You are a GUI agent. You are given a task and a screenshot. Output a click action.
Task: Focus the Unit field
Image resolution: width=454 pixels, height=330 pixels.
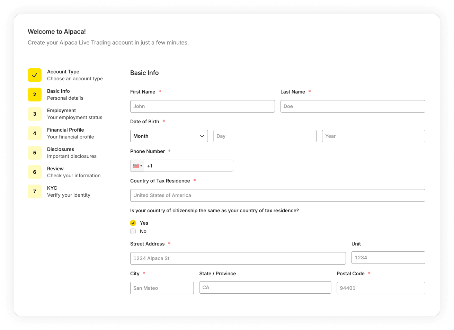click(388, 258)
